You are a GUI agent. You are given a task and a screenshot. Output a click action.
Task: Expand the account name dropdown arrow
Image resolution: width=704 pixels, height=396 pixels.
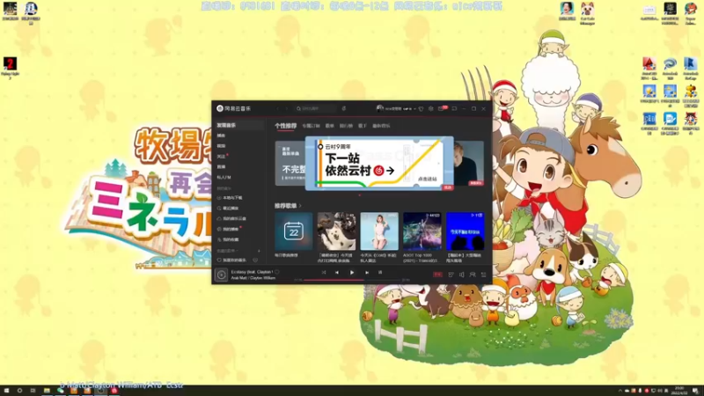(x=414, y=108)
